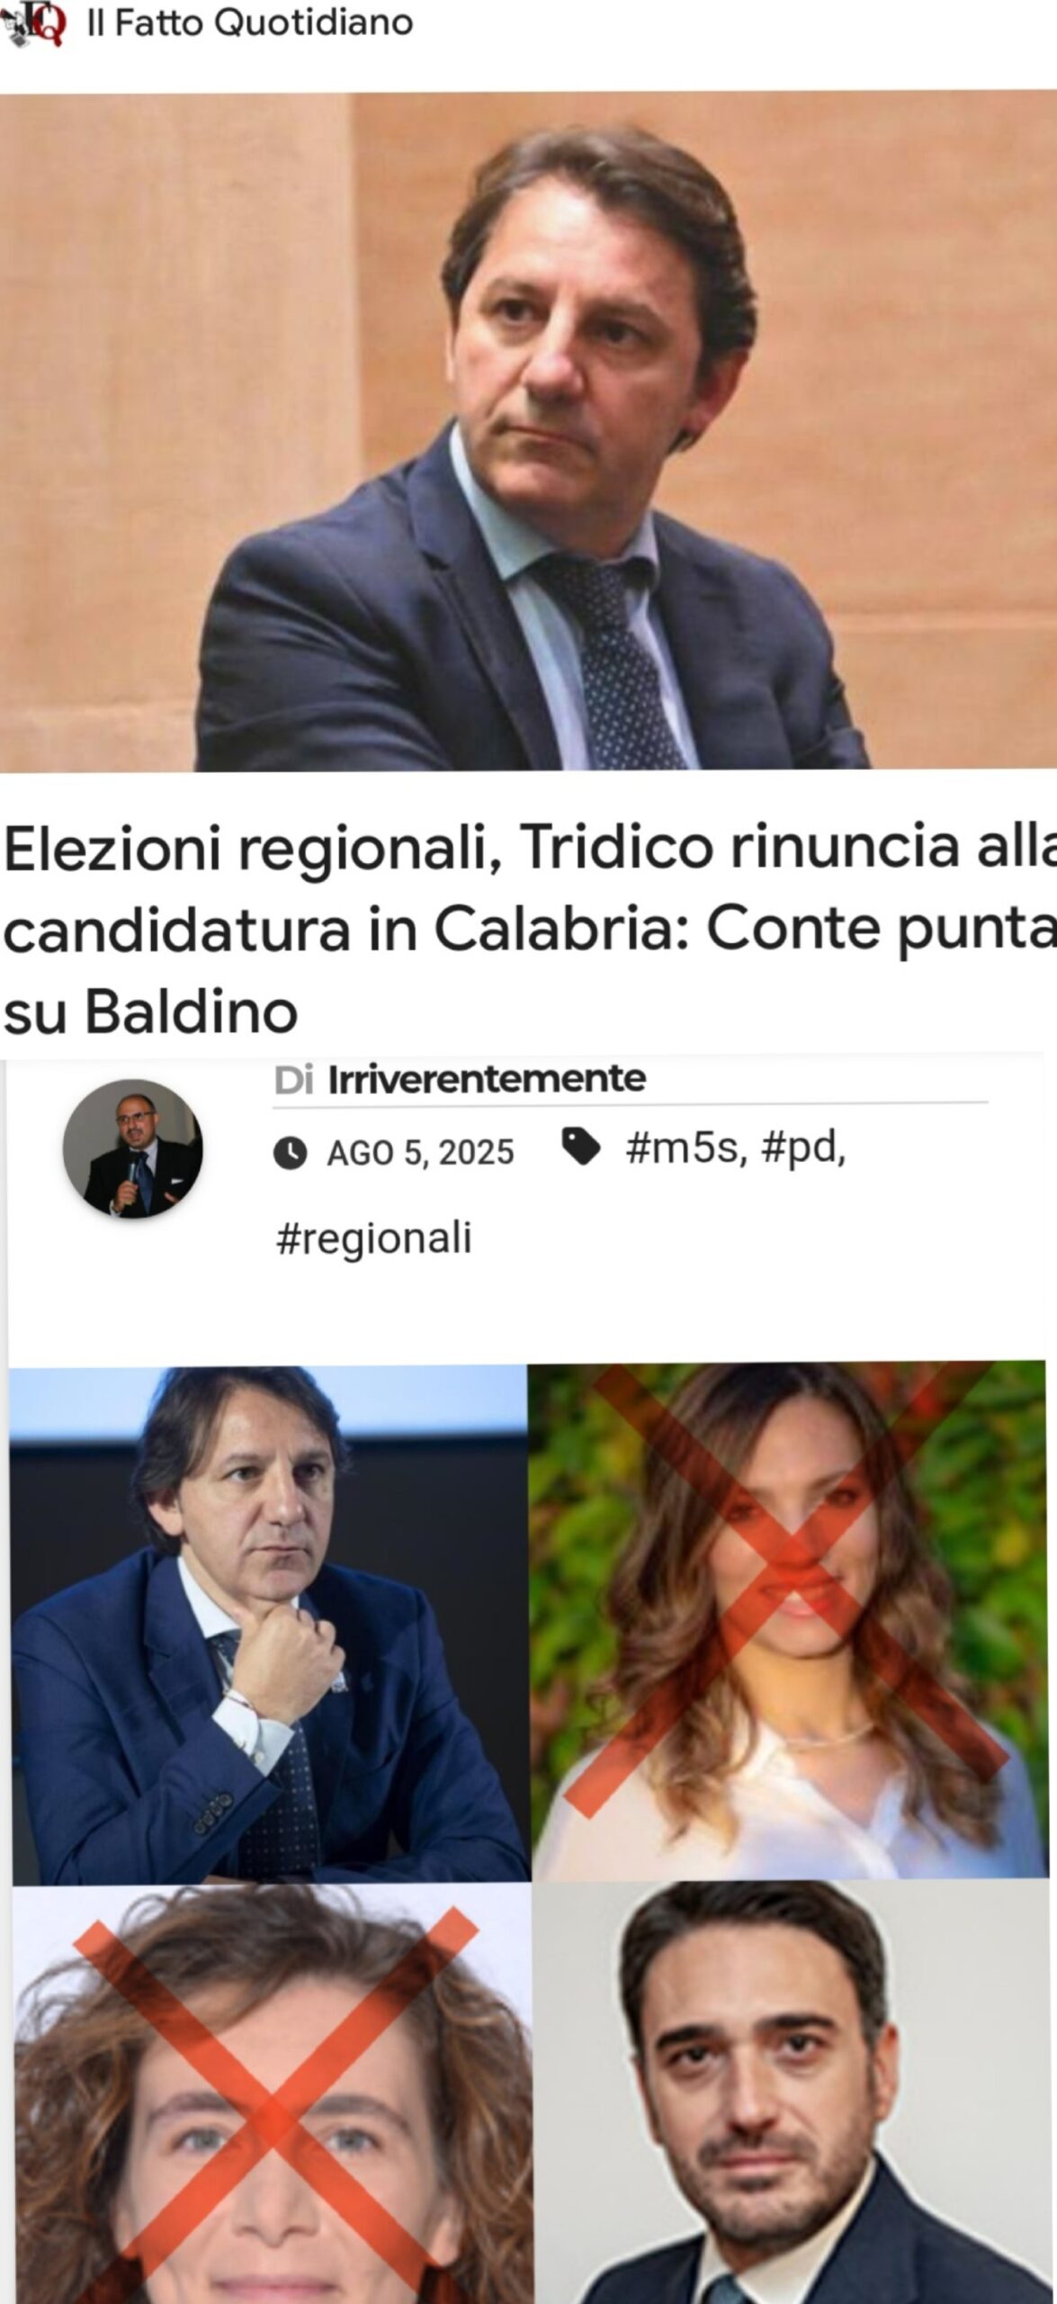
Task: Open the #regionali hashtag
Action: (373, 1238)
